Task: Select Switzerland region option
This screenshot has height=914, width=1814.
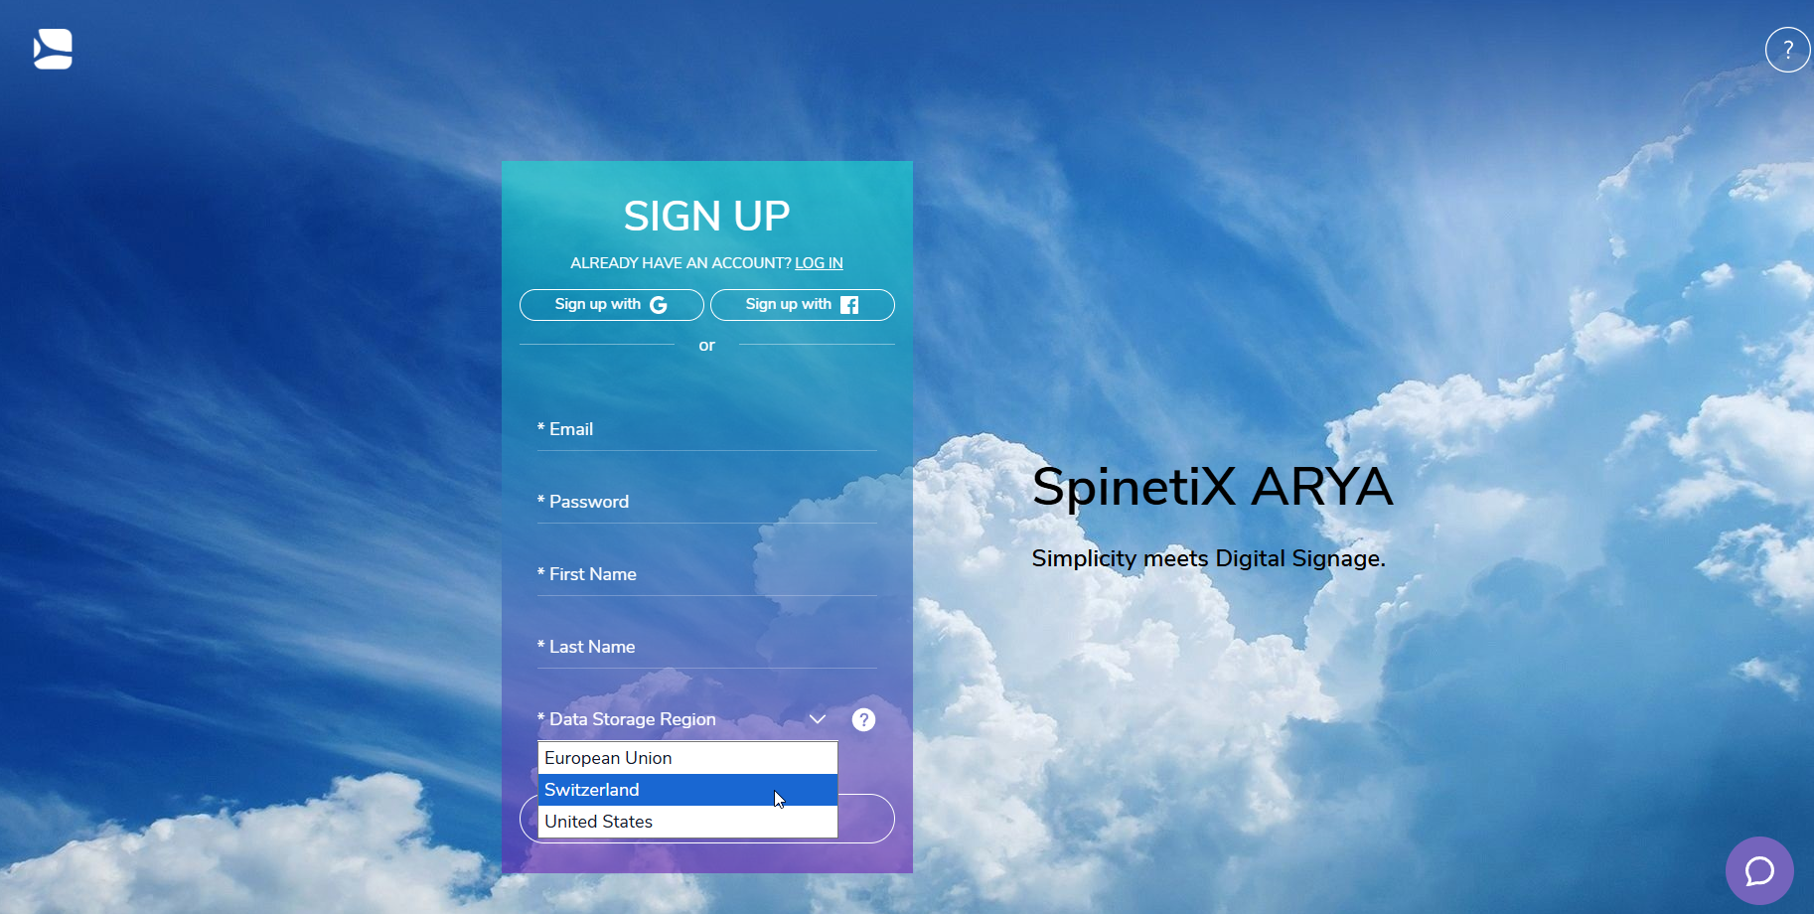Action: [x=687, y=790]
